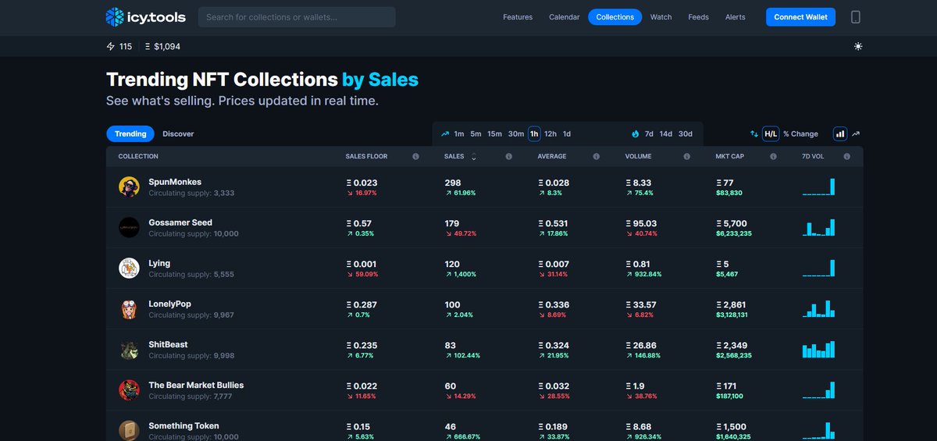
Task: Click SpunMonkes sales floor 0.023
Action: click(x=362, y=183)
